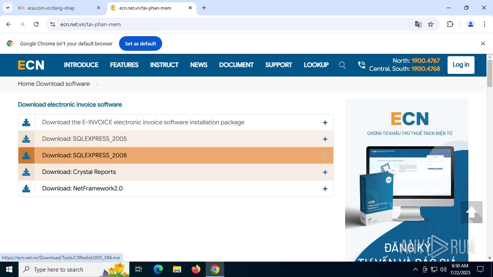
Task: Expand SQLEXPRESS_2008 row with plus sign
Action: [x=325, y=156]
